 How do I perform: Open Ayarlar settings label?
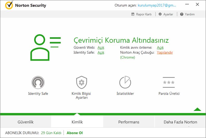click(168, 14)
